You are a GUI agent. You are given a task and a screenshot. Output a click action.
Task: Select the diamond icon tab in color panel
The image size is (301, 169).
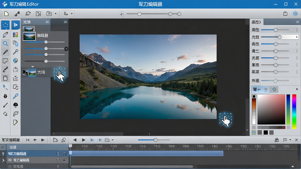pos(274,89)
